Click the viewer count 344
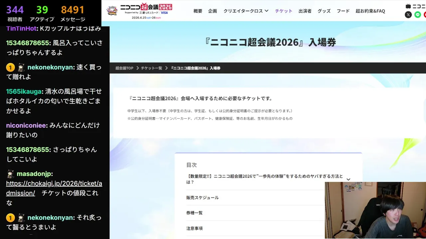This screenshot has width=426, height=239. [x=15, y=10]
